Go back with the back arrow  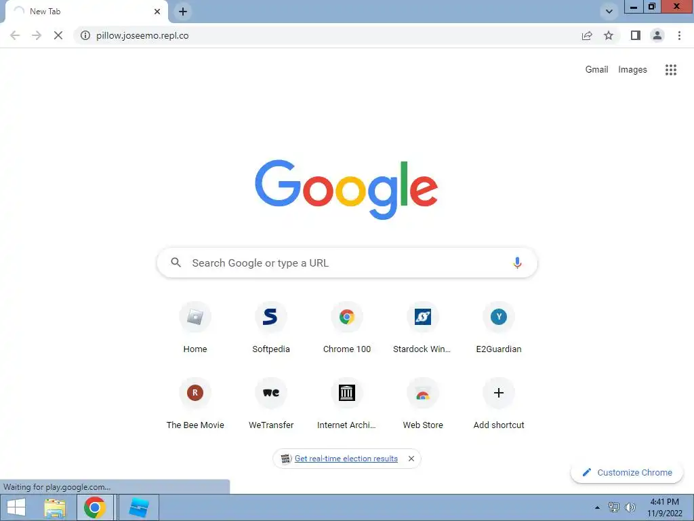(x=15, y=35)
